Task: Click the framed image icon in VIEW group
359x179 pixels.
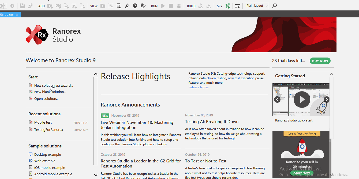Action: [111, 6]
